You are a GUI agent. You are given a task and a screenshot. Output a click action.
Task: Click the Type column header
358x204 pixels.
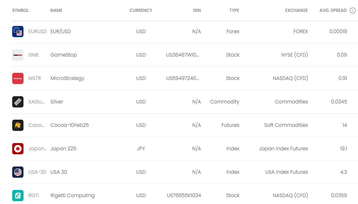pyautogui.click(x=234, y=11)
